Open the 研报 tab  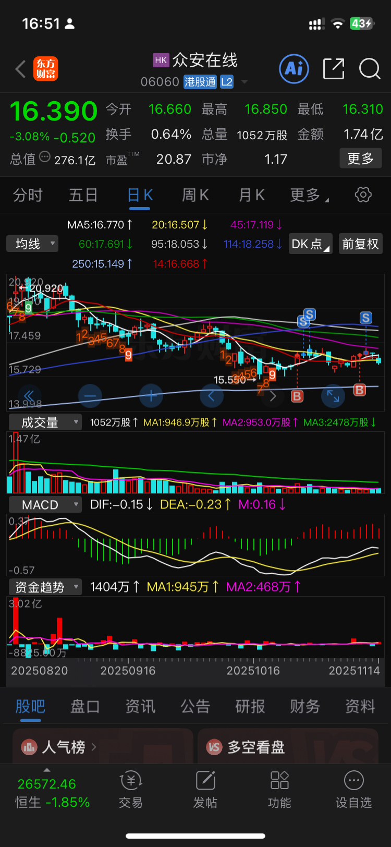250,706
